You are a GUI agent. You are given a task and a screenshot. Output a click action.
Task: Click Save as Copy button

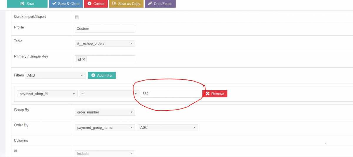point(126,4)
